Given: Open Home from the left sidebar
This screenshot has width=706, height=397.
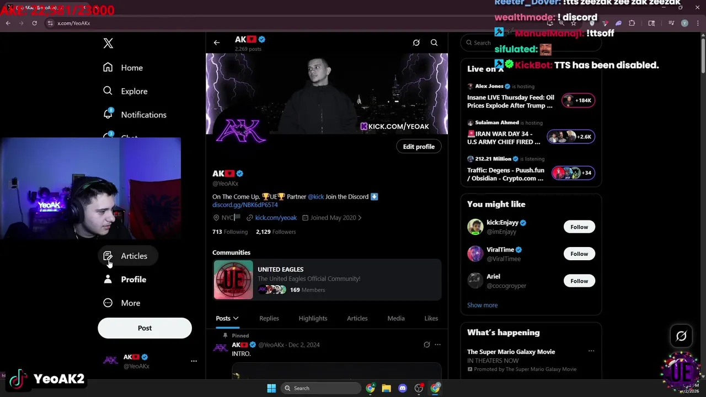Looking at the screenshot, I should pyautogui.click(x=123, y=67).
